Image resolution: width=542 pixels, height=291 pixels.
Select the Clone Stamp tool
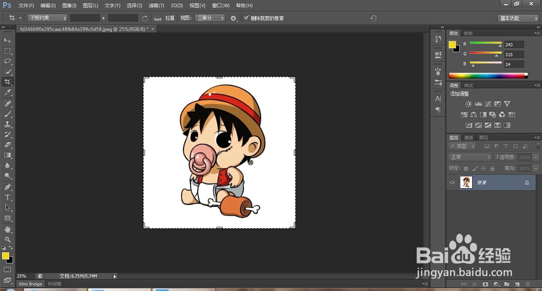point(7,124)
